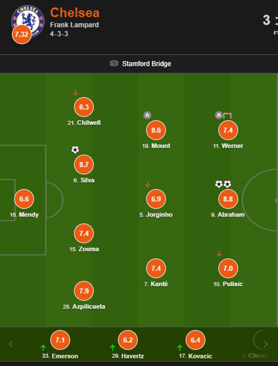This screenshot has height=366, width=278.
Task: Click Mount's assist badge icon
Action: tap(147, 115)
